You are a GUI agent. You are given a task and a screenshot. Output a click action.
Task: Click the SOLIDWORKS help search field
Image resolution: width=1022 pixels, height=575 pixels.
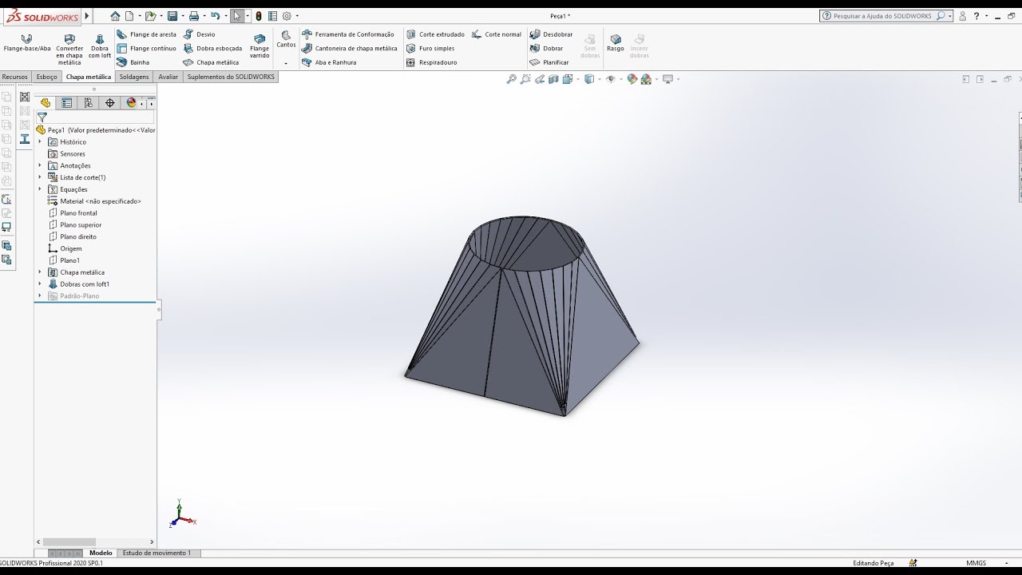(x=885, y=16)
